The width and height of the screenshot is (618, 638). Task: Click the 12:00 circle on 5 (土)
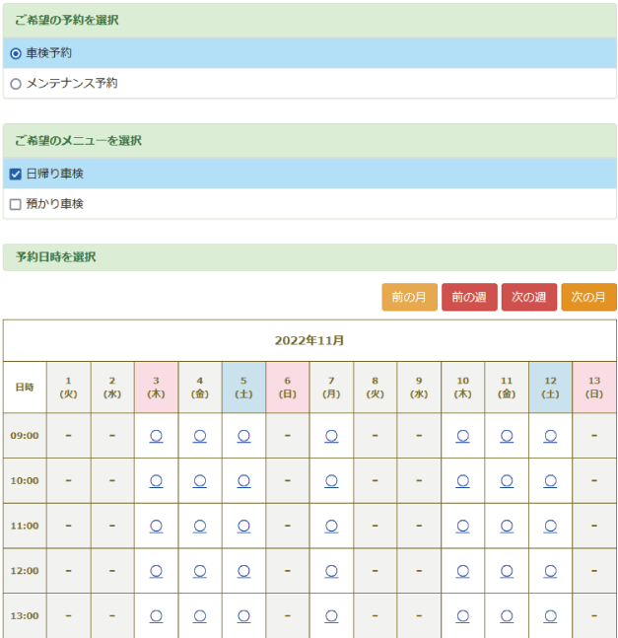(x=243, y=571)
